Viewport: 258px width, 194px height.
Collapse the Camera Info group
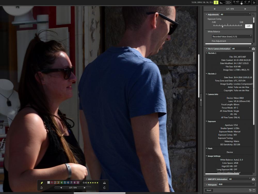click(206, 94)
